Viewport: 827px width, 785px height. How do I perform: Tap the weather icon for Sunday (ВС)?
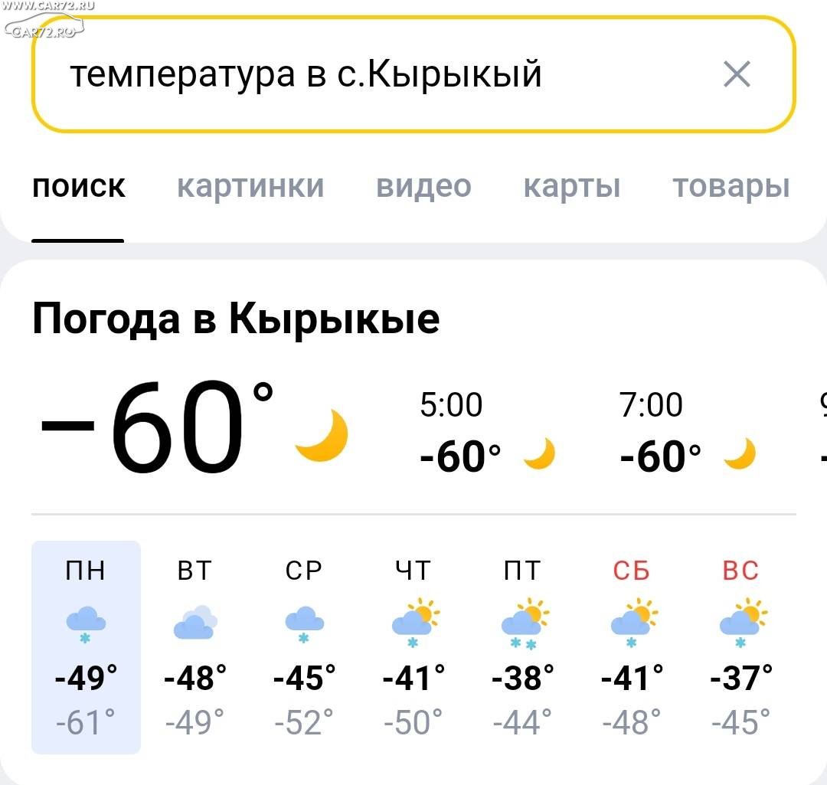click(743, 623)
